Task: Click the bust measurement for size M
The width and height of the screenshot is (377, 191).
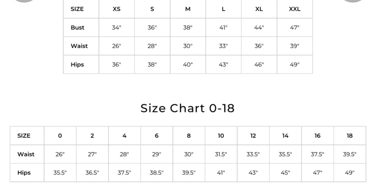Action: pos(188,28)
